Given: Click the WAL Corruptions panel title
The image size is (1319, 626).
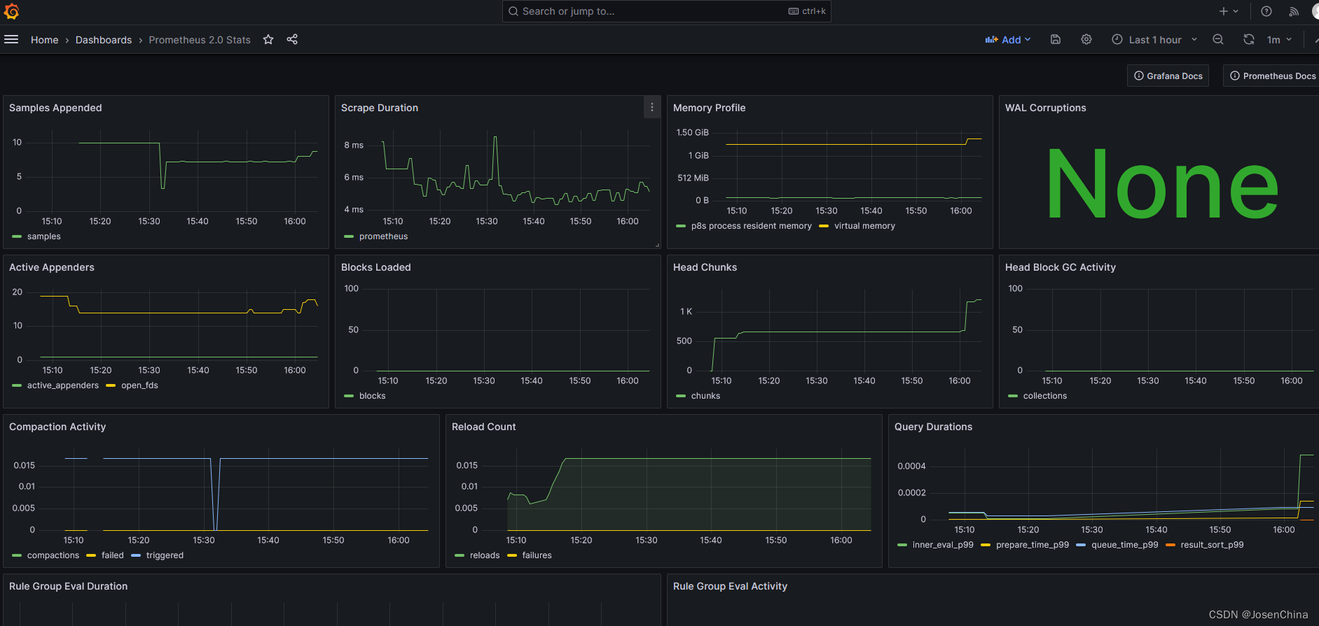Looking at the screenshot, I should click(1045, 108).
